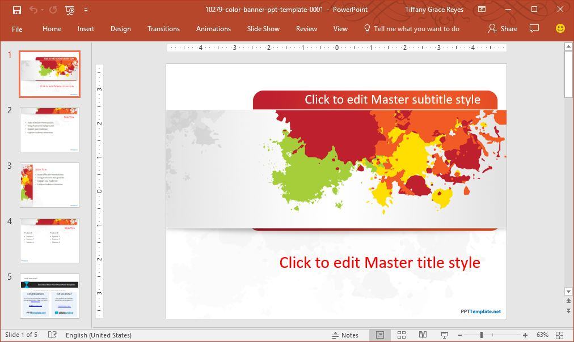Click the Redo/Repeat icon
574x342 pixels.
pyautogui.click(x=53, y=10)
